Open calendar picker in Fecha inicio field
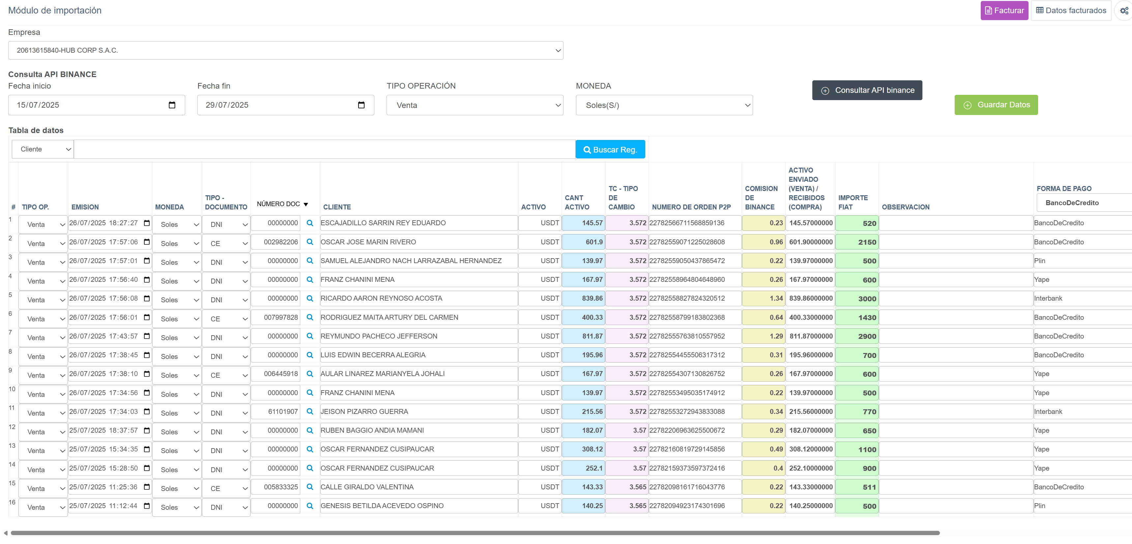 172,105
